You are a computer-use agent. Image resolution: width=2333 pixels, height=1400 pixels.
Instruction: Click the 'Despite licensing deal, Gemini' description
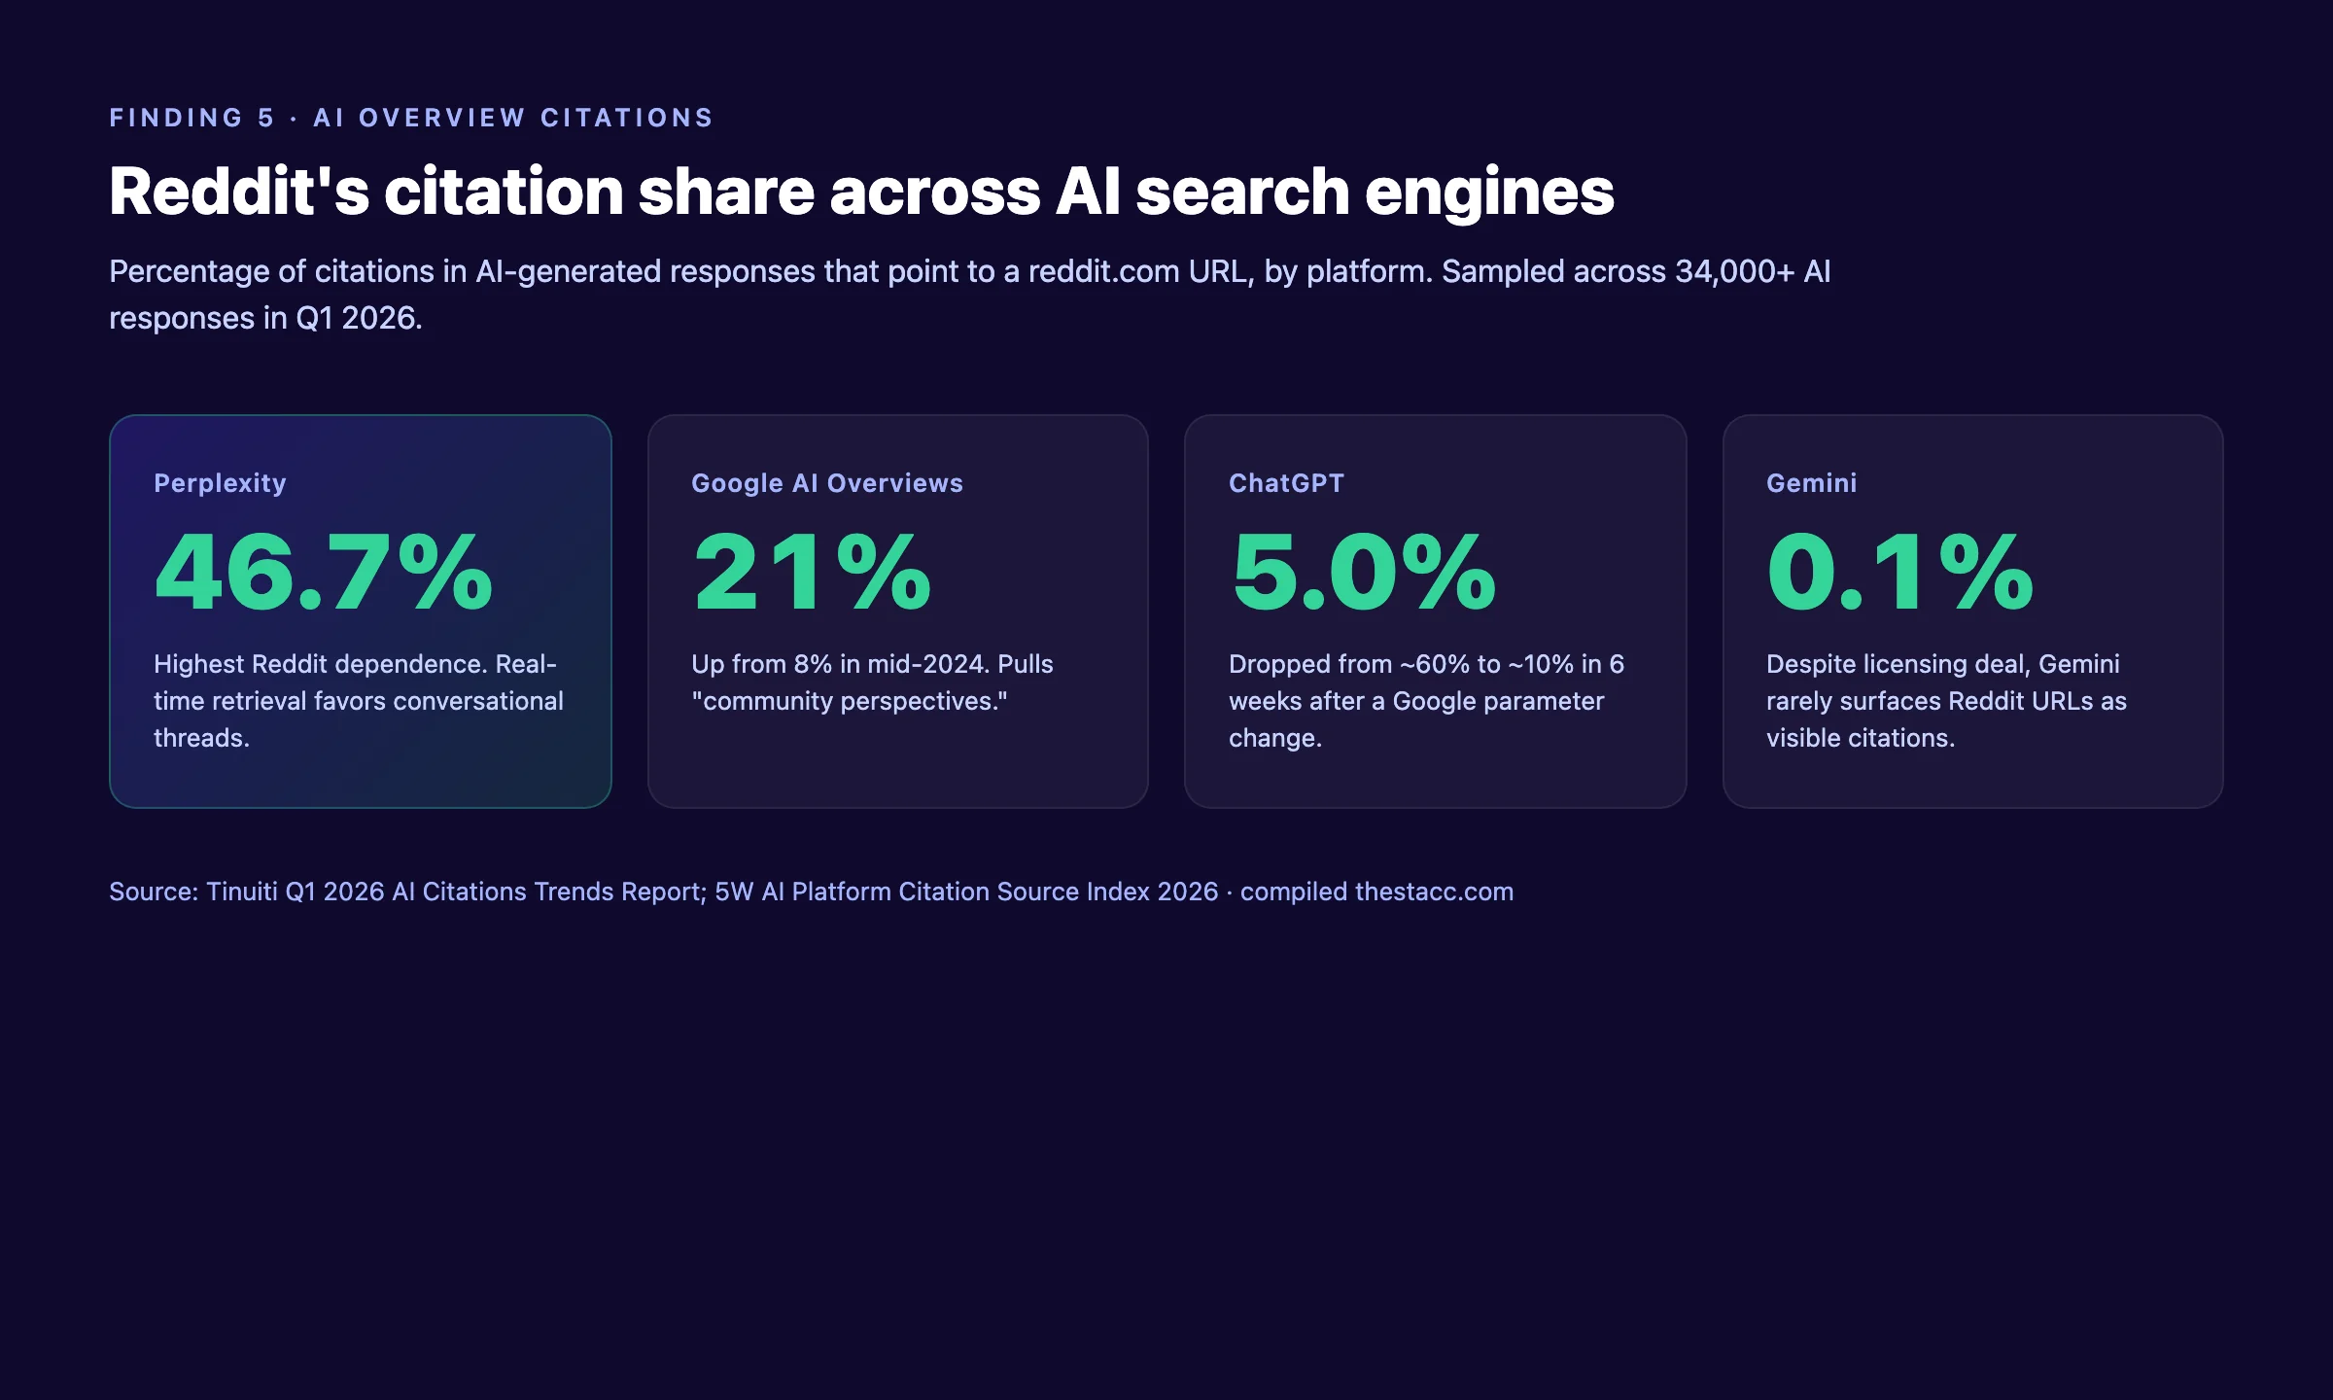[x=1946, y=701]
